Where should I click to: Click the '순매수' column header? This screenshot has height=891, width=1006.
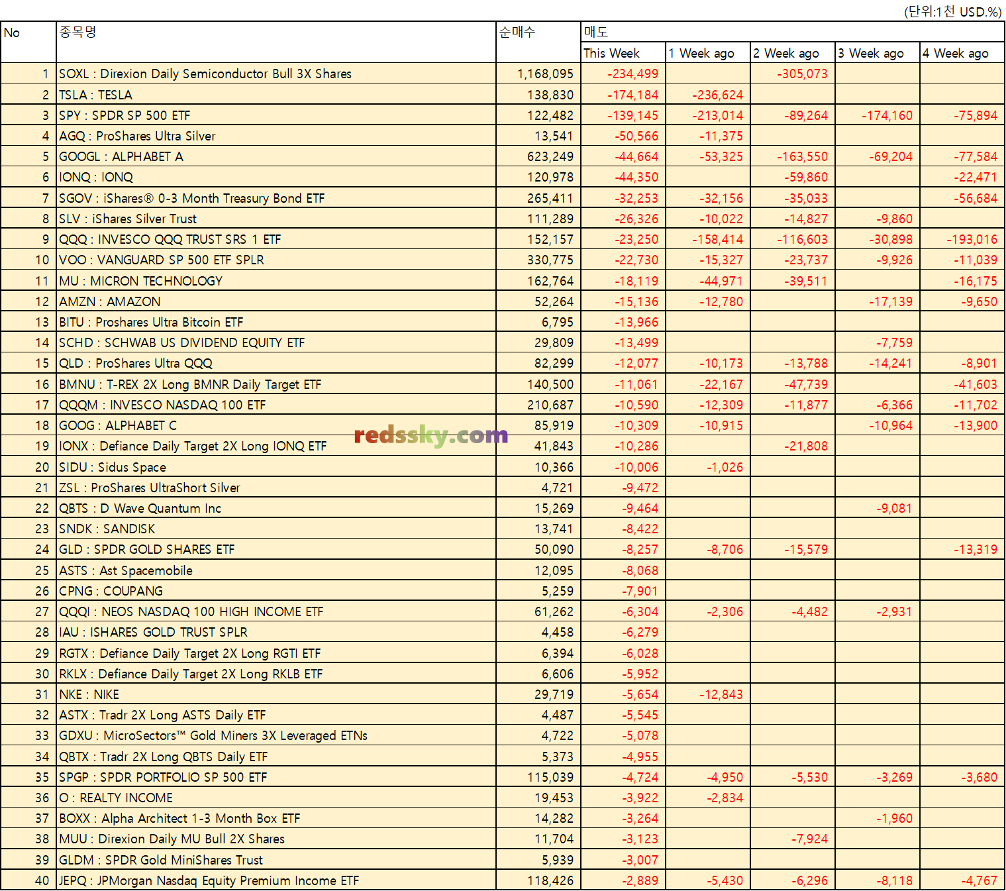pos(538,42)
